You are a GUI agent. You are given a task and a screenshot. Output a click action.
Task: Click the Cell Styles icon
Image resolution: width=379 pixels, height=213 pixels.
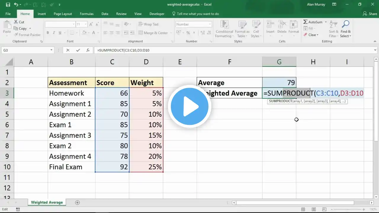point(256,25)
